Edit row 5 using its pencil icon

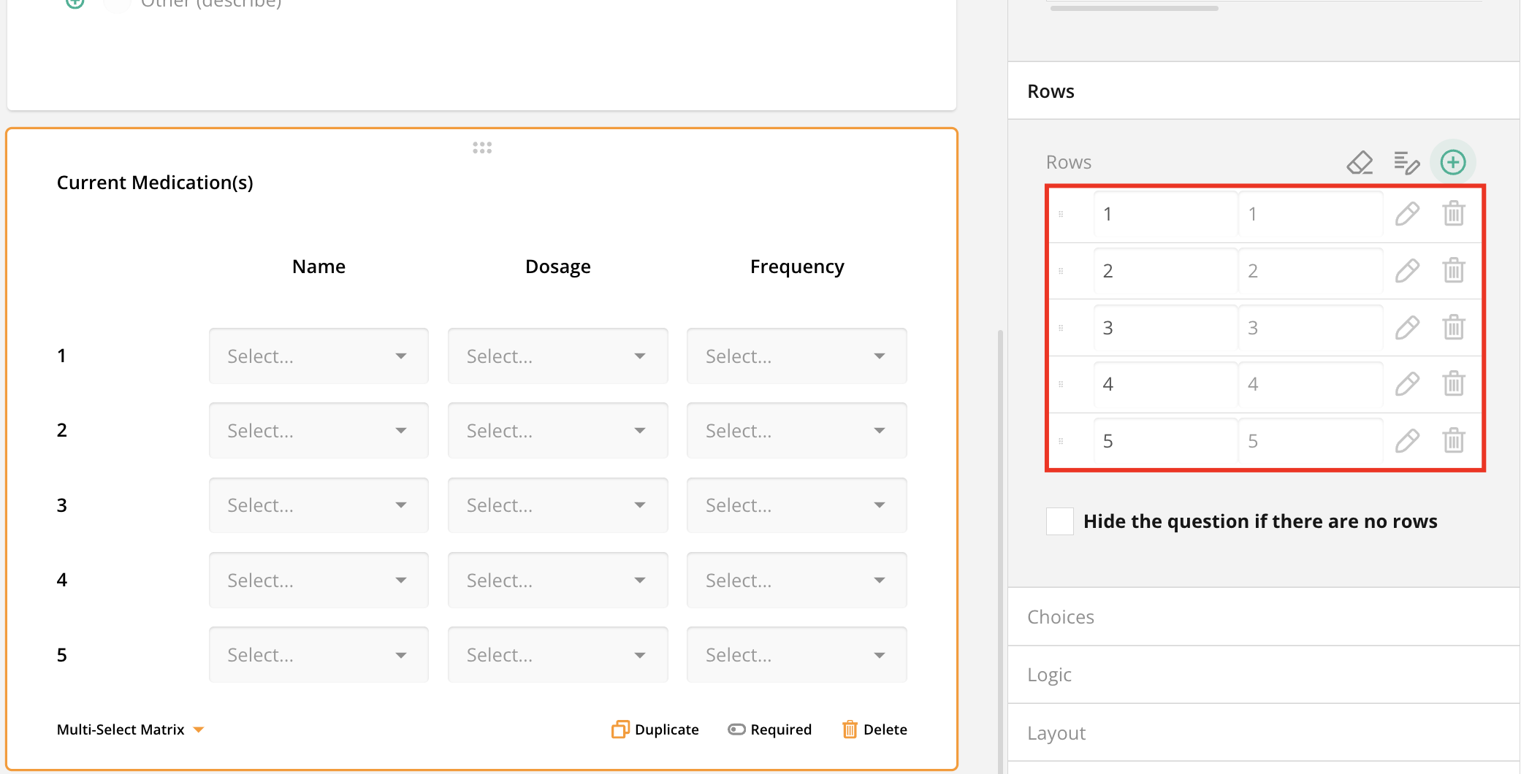(x=1407, y=440)
